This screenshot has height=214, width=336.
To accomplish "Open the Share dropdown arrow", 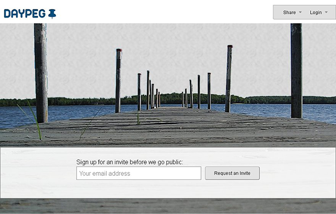I will coord(300,12).
